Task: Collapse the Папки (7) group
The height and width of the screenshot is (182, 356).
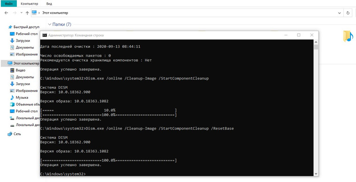Action: click(x=50, y=24)
